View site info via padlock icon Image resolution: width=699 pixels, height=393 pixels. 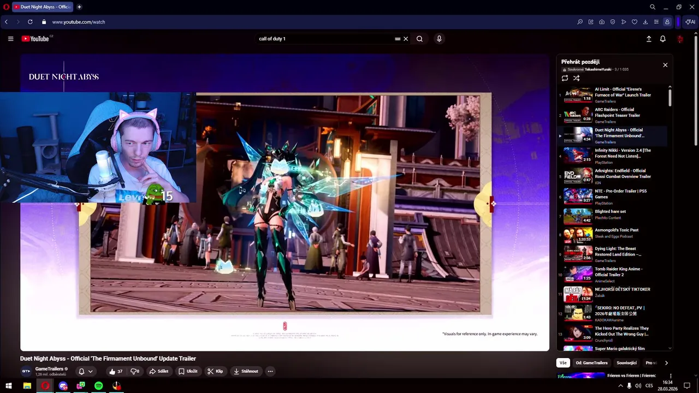(x=44, y=22)
